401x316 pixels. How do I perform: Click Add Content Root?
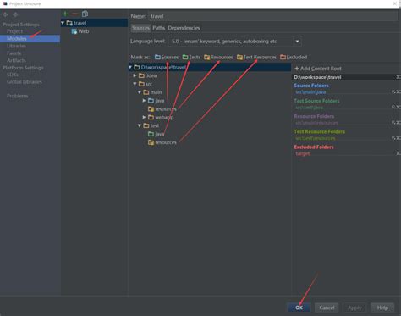pos(318,69)
